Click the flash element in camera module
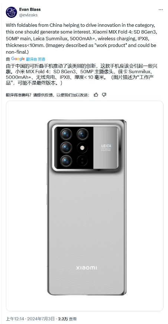The height and width of the screenshot is (324, 168). (83, 148)
